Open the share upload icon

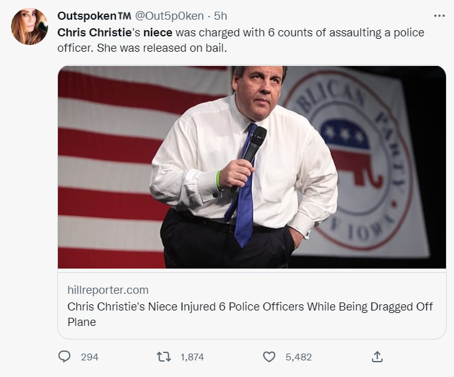pos(377,357)
